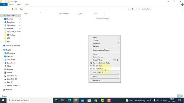Open Cortana circle icon on taskbar
The width and height of the screenshot is (184, 103).
pyautogui.click(x=56, y=100)
